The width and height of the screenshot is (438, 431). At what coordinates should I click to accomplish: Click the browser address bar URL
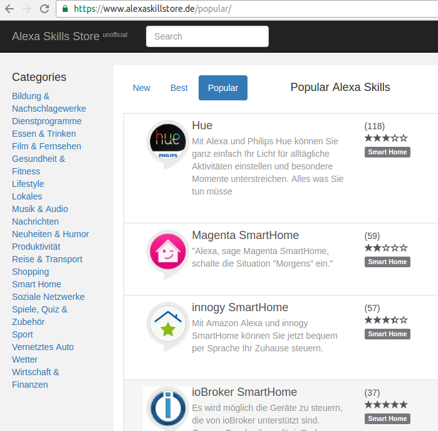pyautogui.click(x=152, y=9)
